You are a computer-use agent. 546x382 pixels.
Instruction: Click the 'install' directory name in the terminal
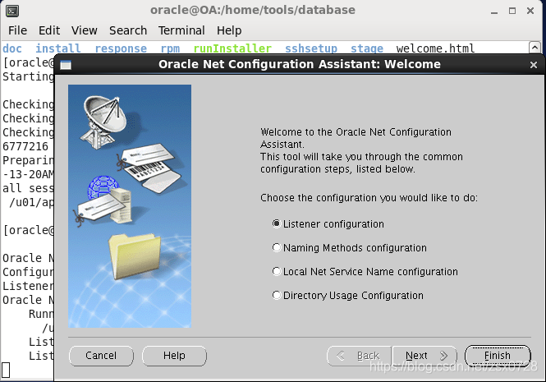tap(58, 48)
